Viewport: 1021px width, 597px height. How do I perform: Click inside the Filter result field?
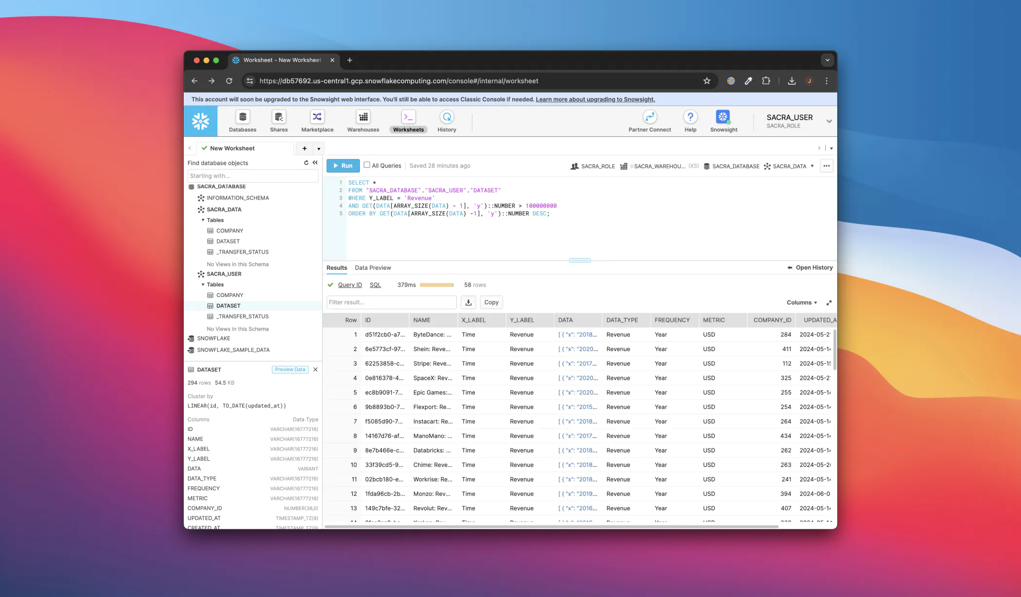391,302
